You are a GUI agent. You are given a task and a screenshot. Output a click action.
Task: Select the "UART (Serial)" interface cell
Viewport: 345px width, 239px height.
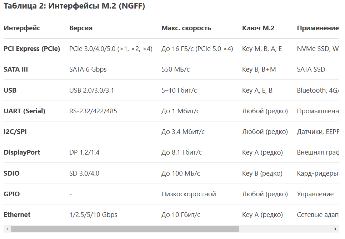coord(24,111)
